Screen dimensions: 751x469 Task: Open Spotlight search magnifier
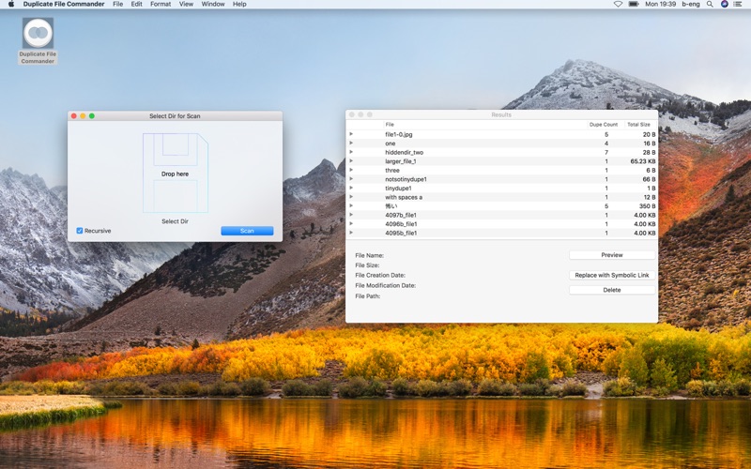pos(710,4)
